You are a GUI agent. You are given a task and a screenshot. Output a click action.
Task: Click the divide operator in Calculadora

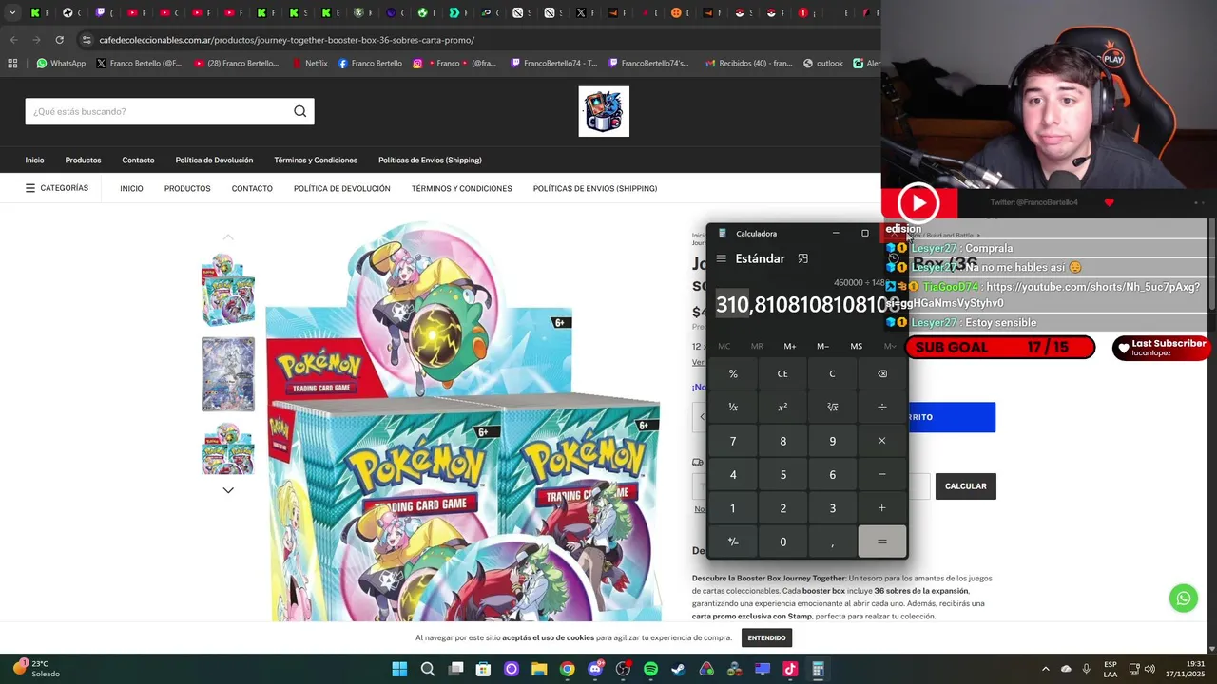point(881,407)
